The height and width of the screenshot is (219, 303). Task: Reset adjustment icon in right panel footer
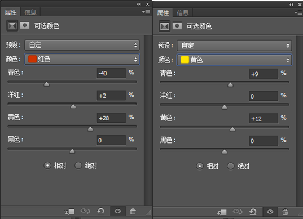(x=253, y=212)
